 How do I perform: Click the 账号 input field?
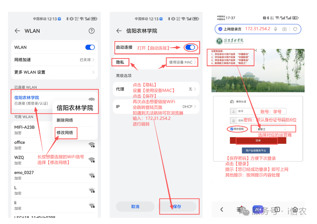(258, 111)
